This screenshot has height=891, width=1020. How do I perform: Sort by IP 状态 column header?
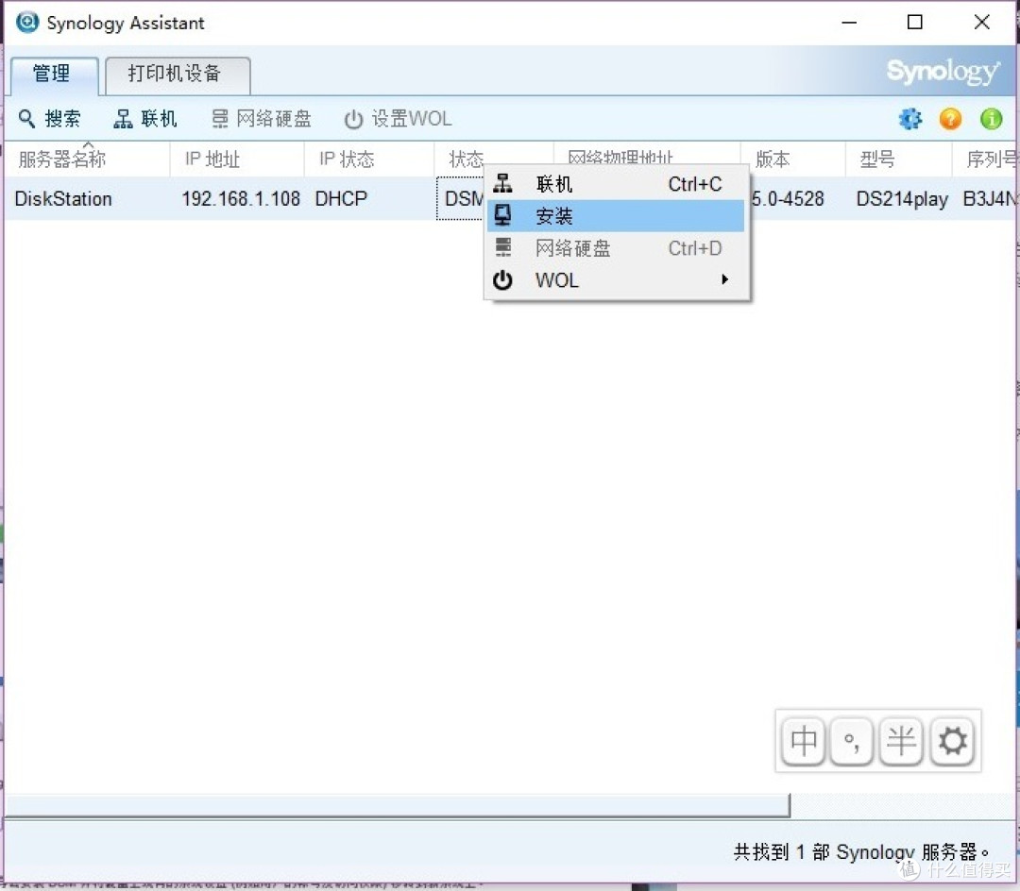tap(369, 160)
